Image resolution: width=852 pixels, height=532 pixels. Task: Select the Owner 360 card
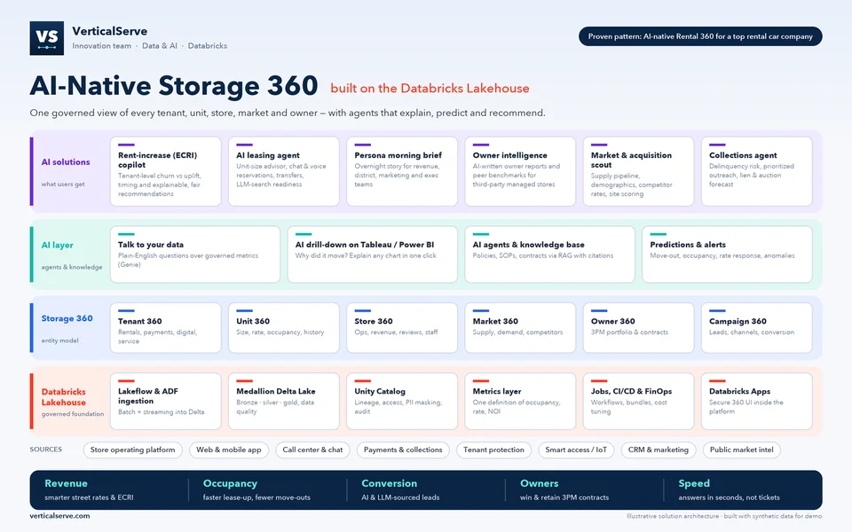pos(638,328)
